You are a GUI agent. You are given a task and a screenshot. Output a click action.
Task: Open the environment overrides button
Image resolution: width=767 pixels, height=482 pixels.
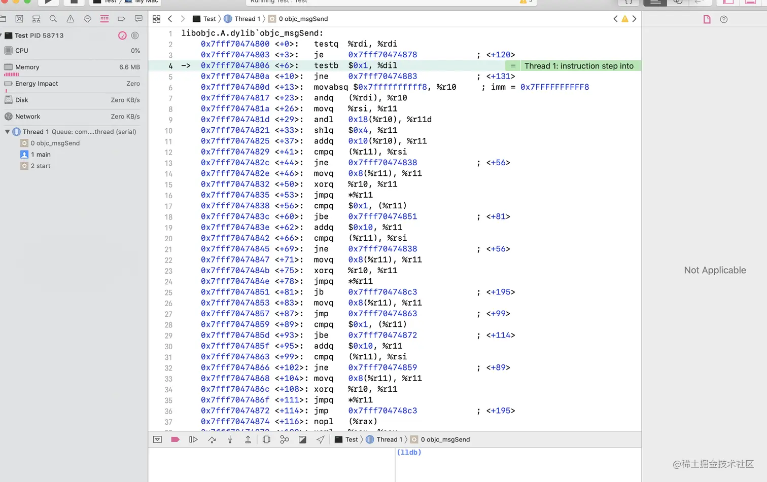302,439
